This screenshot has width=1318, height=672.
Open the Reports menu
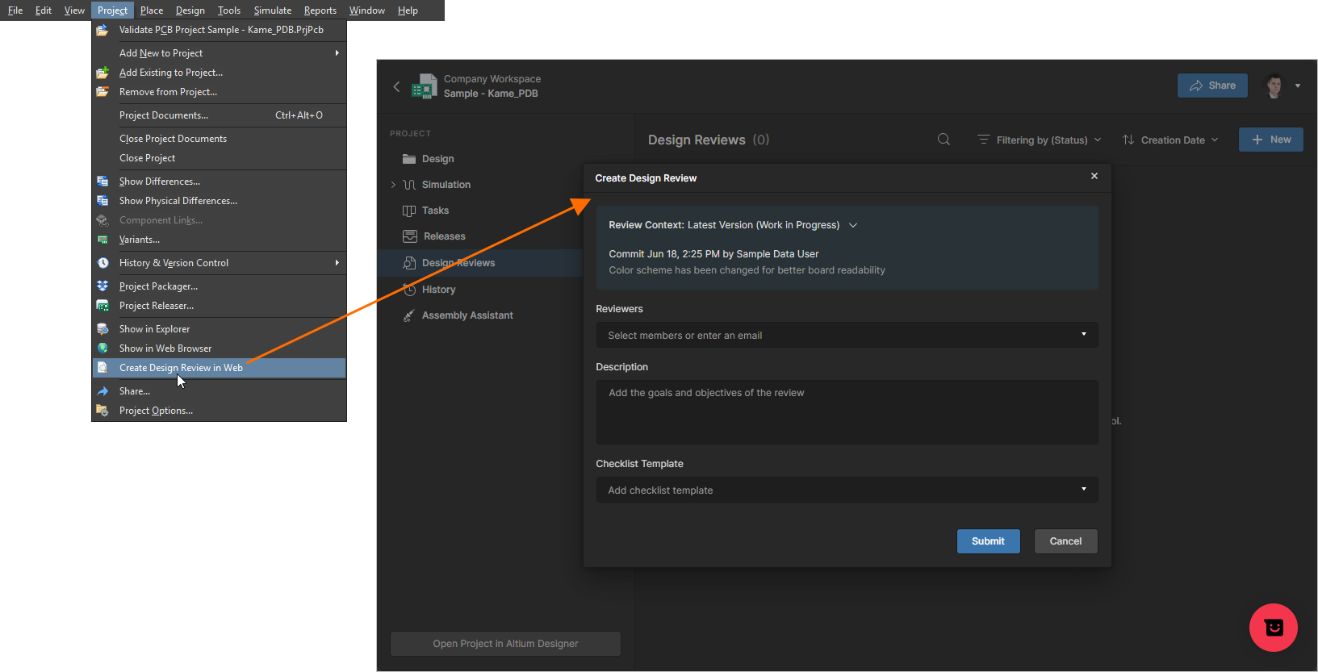click(320, 10)
